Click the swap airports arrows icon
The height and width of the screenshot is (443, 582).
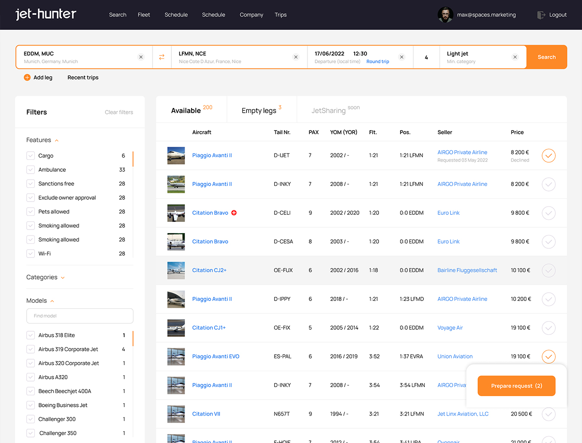[x=162, y=57]
